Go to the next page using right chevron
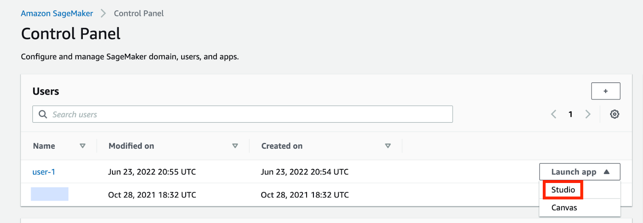Image resolution: width=643 pixels, height=223 pixels. [x=588, y=114]
